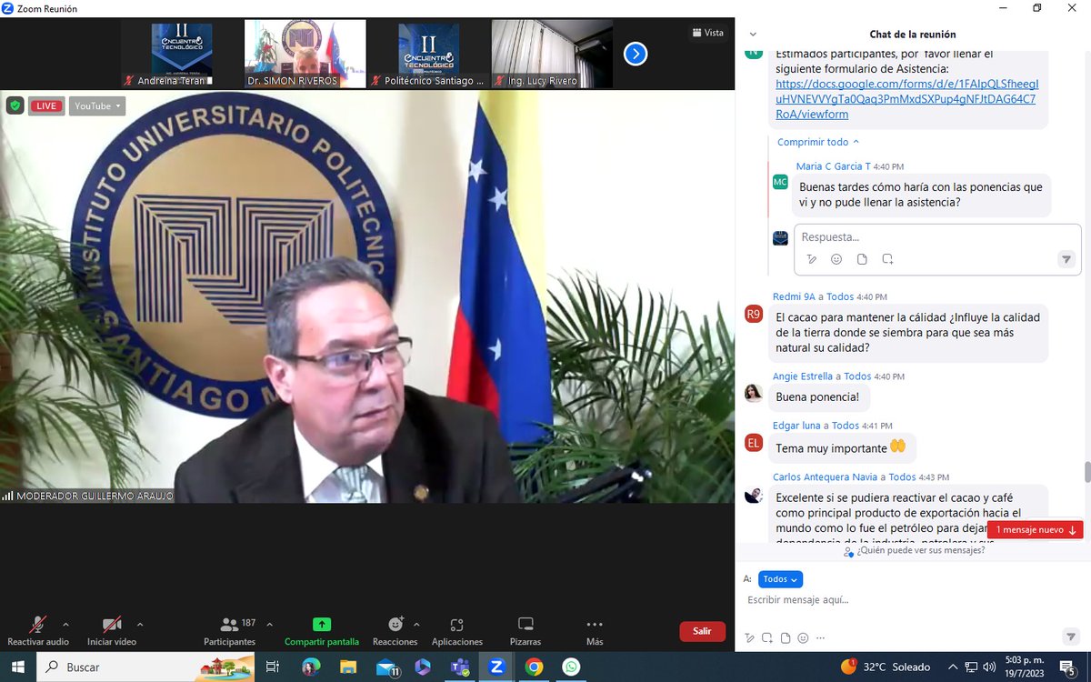Open WhatsApp from taskbar

[x=570, y=667]
